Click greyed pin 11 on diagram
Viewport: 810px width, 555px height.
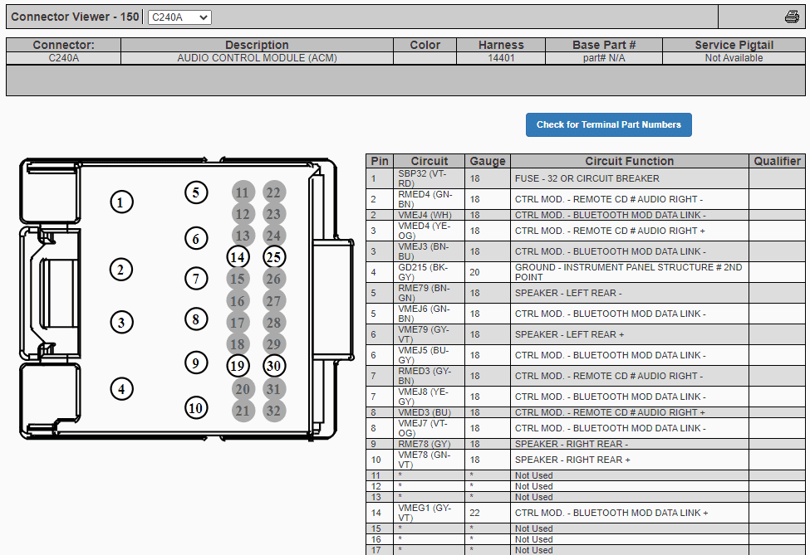(243, 192)
